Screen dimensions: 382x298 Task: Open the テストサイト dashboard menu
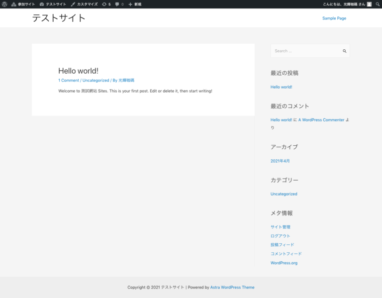[x=52, y=4]
